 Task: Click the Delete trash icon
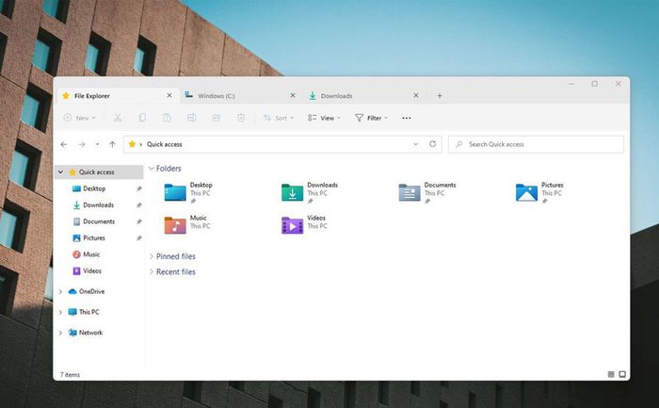coord(241,118)
